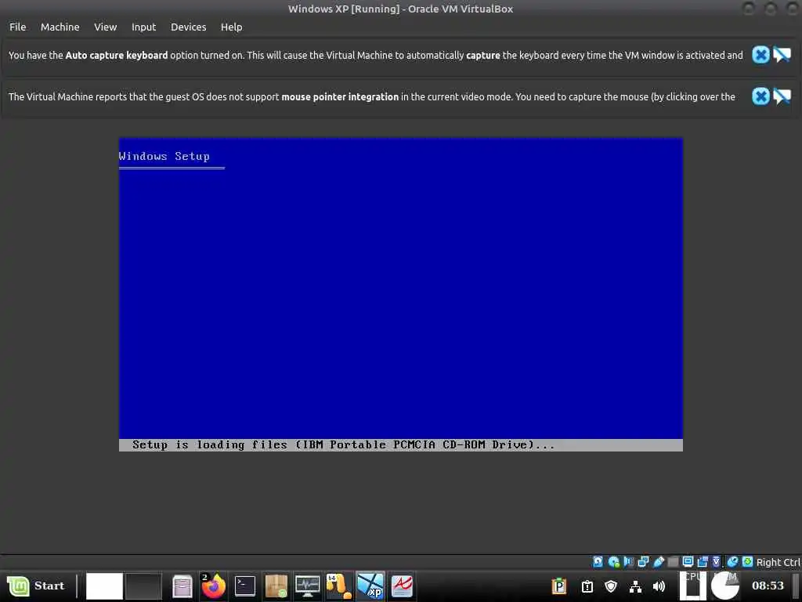
Task: Click the network adapters indicator in status bar
Action: 644,562
